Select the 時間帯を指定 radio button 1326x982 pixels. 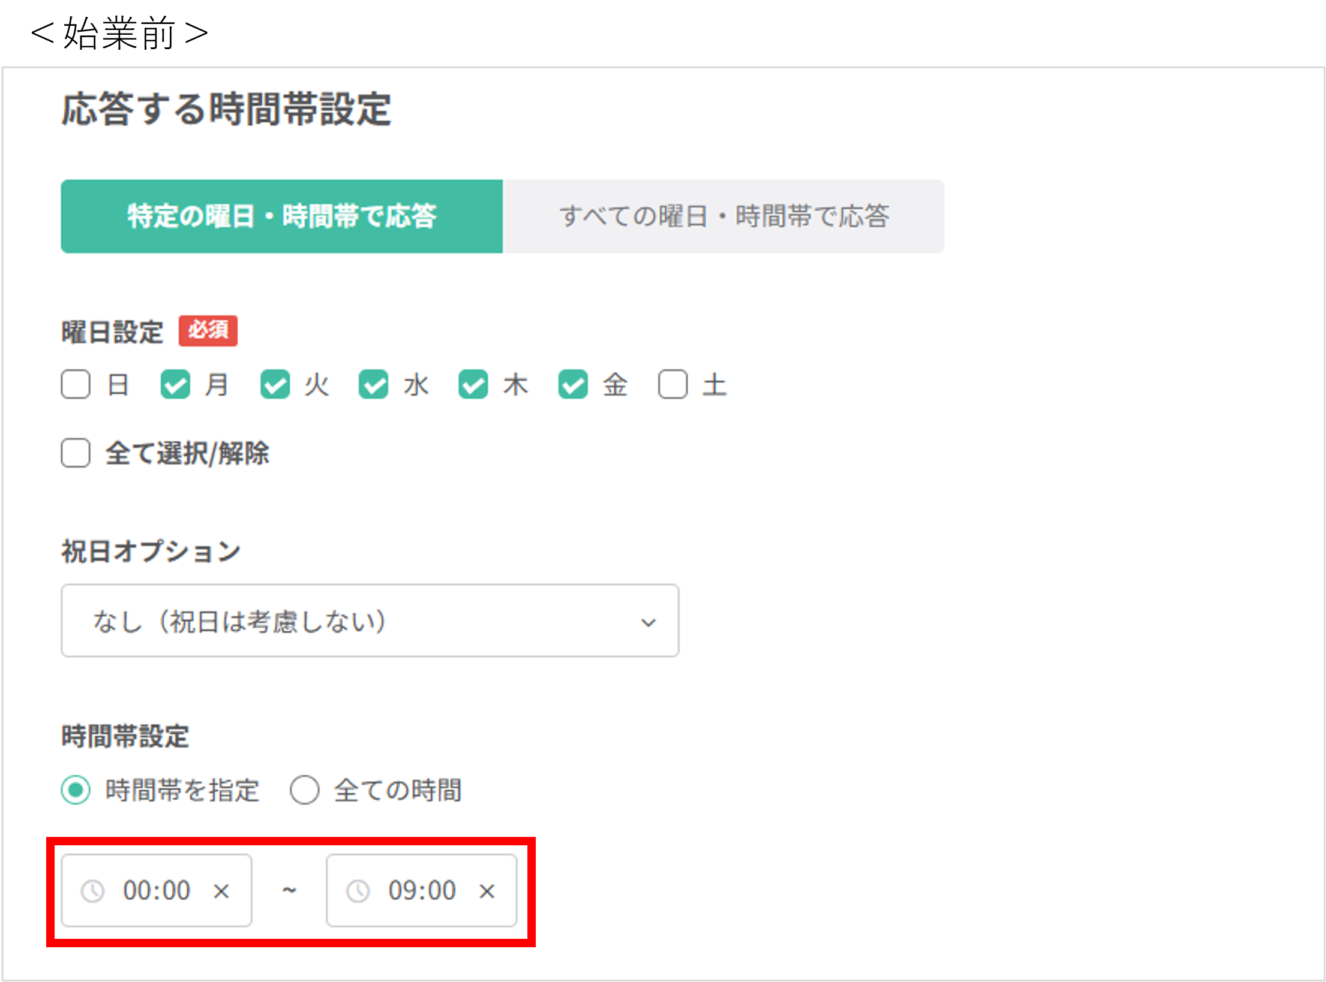point(76,790)
